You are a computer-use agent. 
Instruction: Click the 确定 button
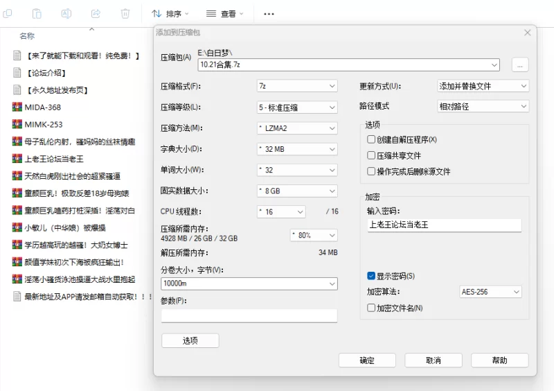[x=367, y=360]
